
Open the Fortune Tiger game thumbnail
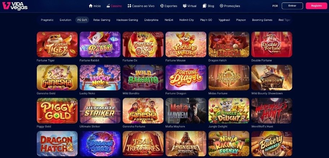(57, 44)
